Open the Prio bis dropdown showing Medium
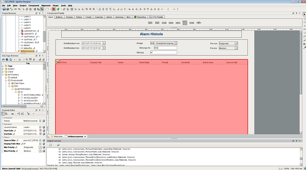306x170 pixels. 236,48
